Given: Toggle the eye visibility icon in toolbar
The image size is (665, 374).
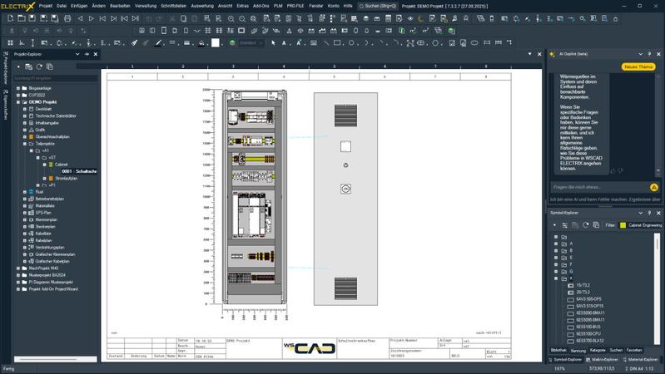Looking at the screenshot, I should tap(410, 18).
